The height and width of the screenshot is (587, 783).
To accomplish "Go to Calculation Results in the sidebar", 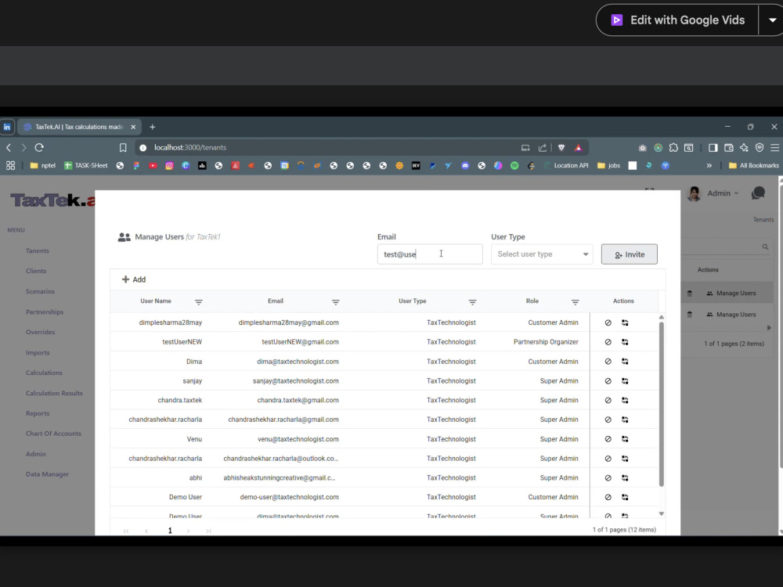I will coord(54,394).
